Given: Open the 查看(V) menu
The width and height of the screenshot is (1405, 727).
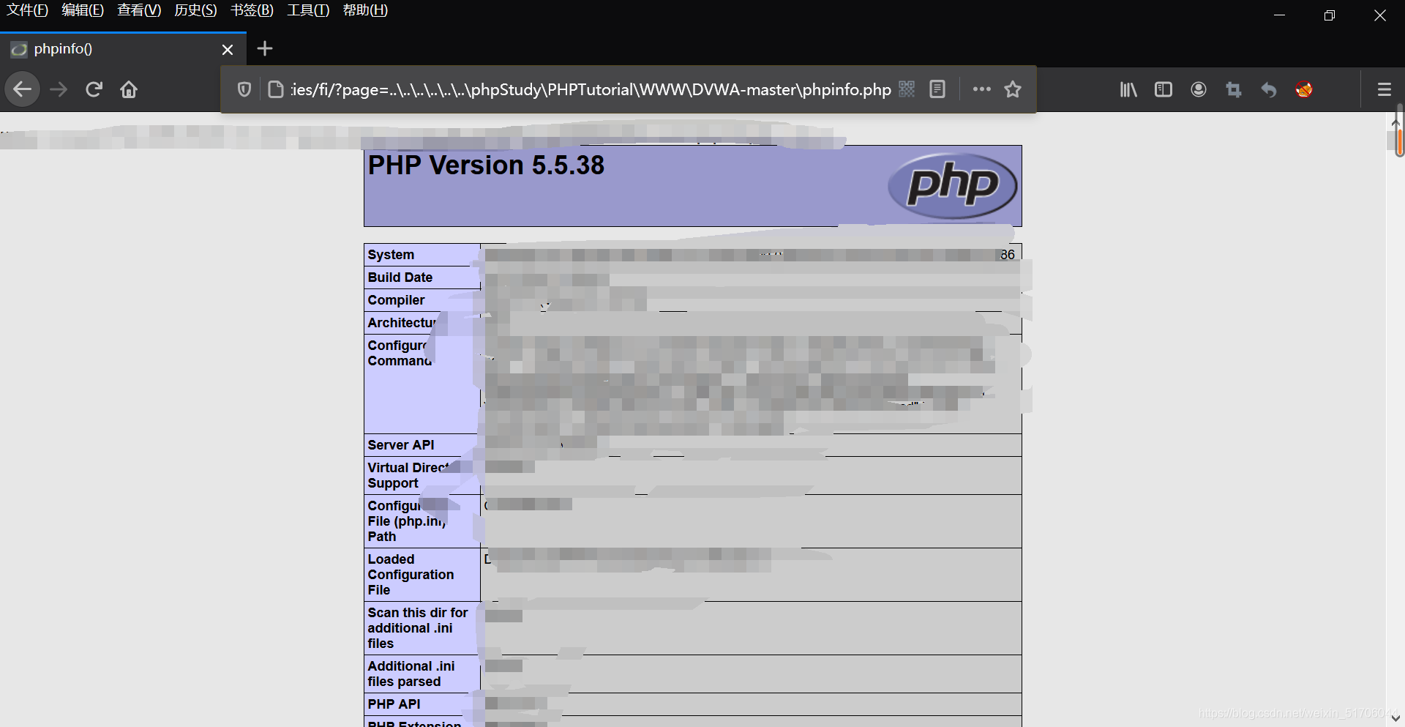Looking at the screenshot, I should coord(139,10).
